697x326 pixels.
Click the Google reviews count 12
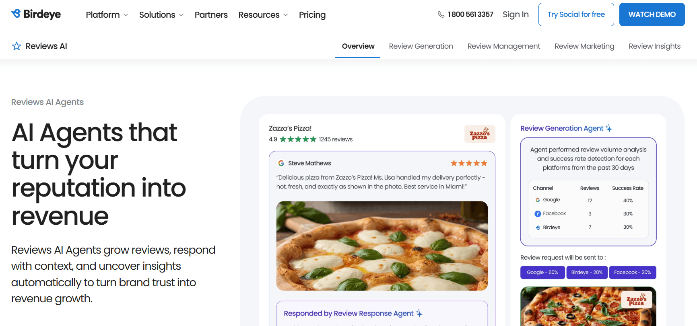(590, 201)
